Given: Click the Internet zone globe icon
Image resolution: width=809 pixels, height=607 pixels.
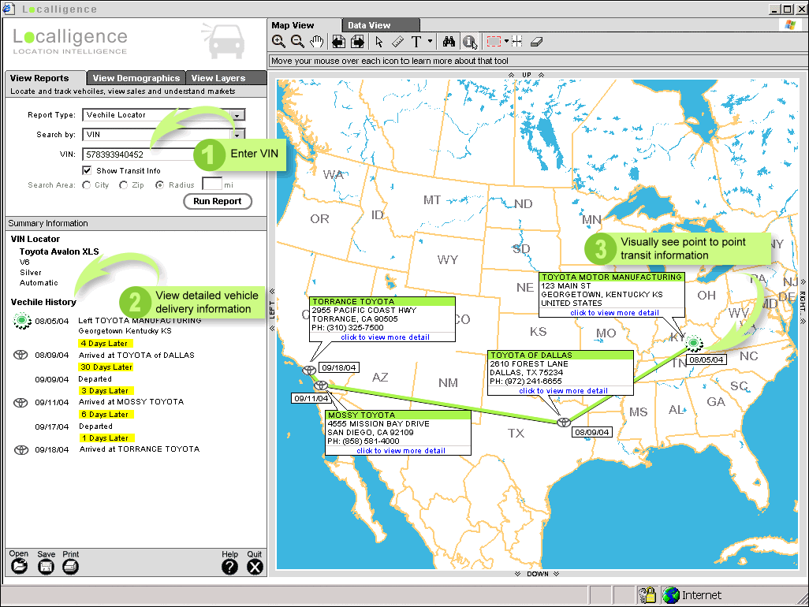Looking at the screenshot, I should pyautogui.click(x=671, y=594).
